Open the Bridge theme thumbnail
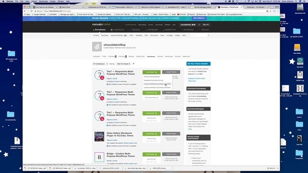Screen dimensions: 308x173 point(99,157)
